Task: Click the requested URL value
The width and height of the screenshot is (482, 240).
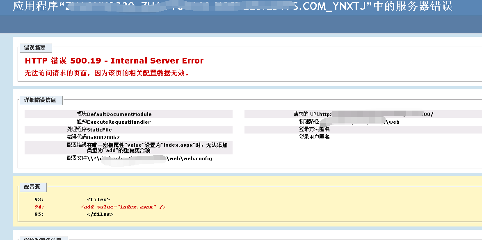Action: pos(376,114)
